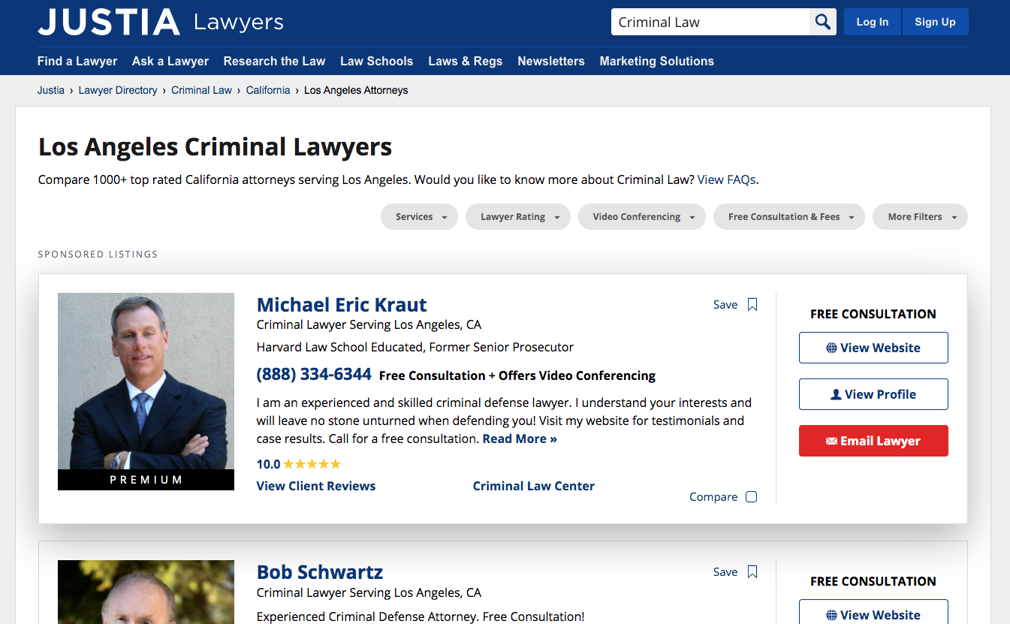This screenshot has height=624, width=1010.
Task: Tick the Compare checkbox for Michael Kraut
Action: (751, 497)
